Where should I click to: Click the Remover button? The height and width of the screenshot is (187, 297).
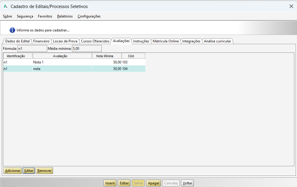tap(44, 171)
